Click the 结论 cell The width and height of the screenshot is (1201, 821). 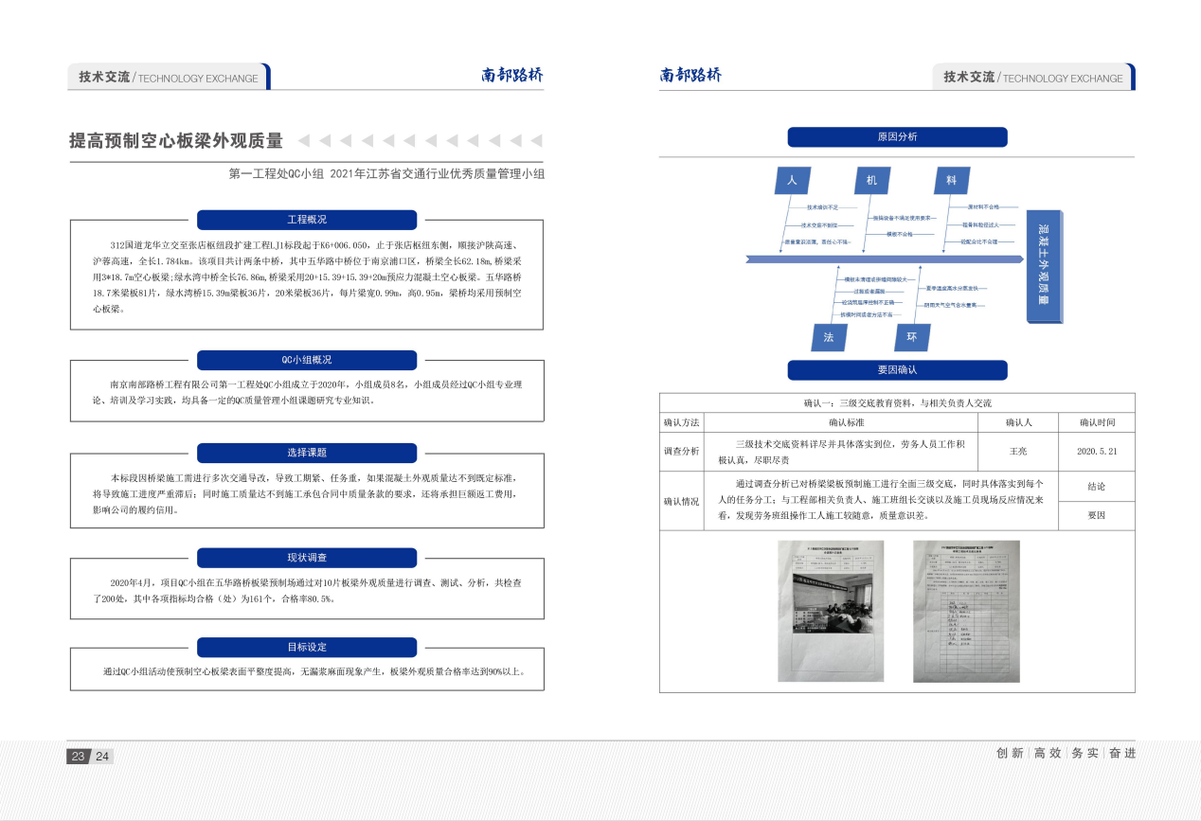point(1097,486)
